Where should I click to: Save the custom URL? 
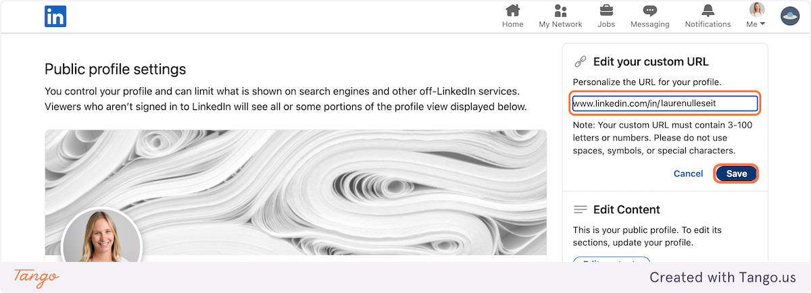(736, 174)
